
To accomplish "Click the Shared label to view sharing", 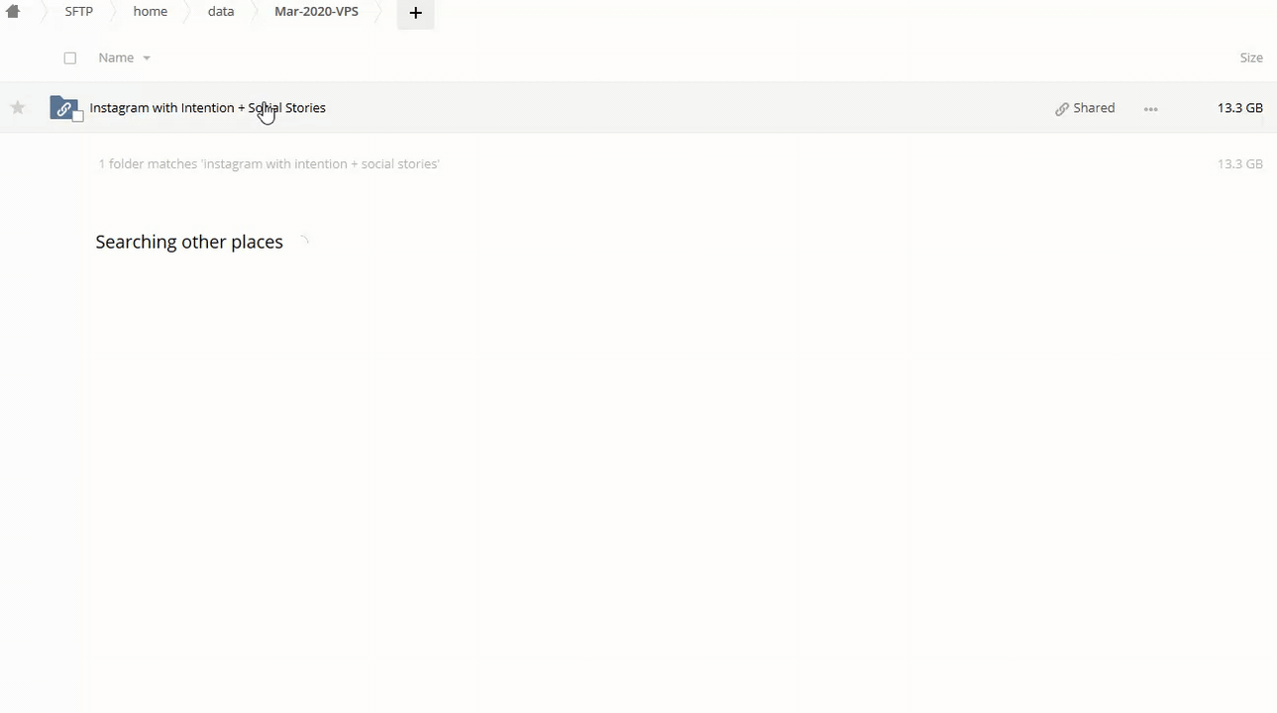I will [x=1094, y=108].
